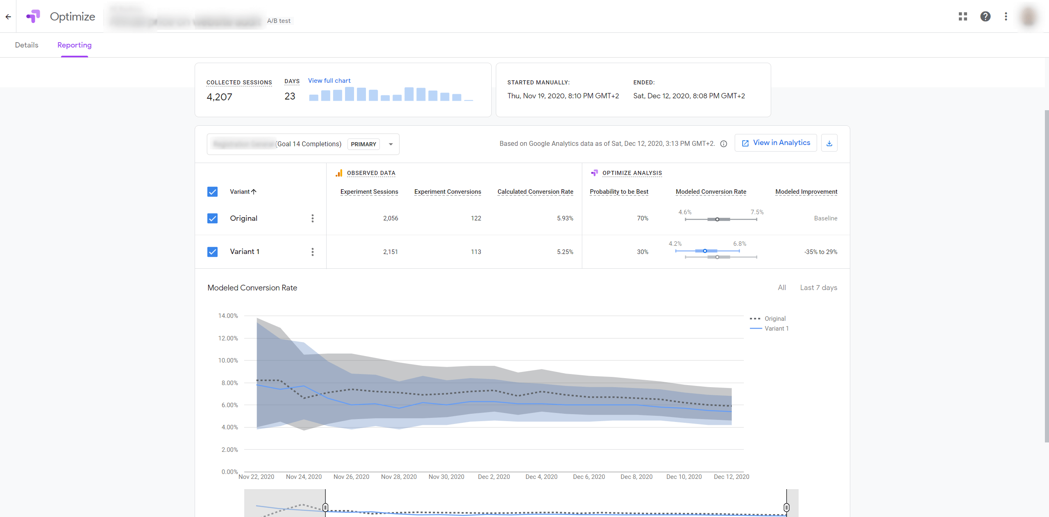The width and height of the screenshot is (1049, 517).
Task: Switch to the Details tab
Action: pyautogui.click(x=26, y=45)
